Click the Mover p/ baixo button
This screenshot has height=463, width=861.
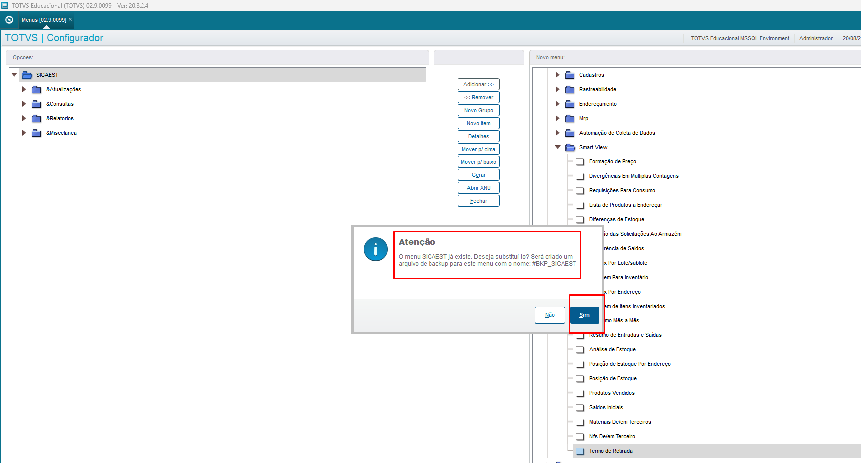click(479, 162)
